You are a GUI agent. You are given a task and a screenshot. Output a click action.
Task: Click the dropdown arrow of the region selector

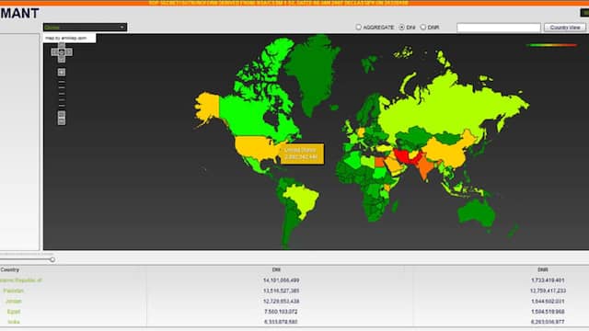[x=122, y=27]
